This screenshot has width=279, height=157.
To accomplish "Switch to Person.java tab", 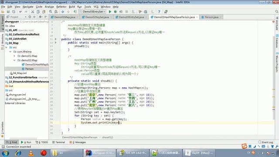I will point(211,17).
